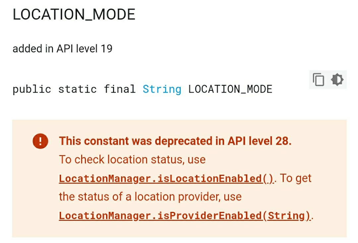
Task: Click 'To check location status, use' sentence
Action: tap(132, 159)
